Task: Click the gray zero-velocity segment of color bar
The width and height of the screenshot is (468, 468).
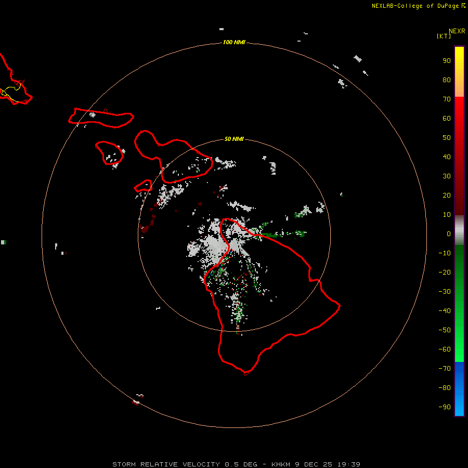Action: (459, 230)
